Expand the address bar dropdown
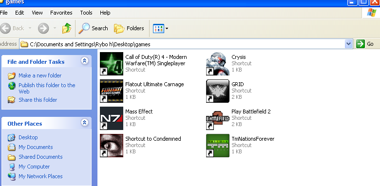The image size is (380, 186). pos(348,44)
